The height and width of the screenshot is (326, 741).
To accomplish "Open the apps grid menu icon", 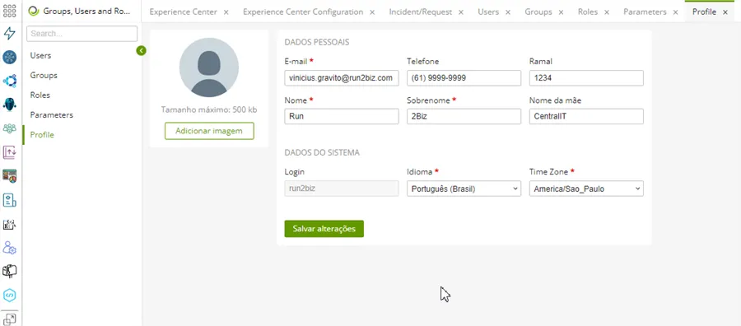I will (9, 11).
